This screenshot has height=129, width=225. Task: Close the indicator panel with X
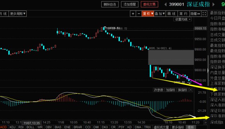[x=191, y=90]
